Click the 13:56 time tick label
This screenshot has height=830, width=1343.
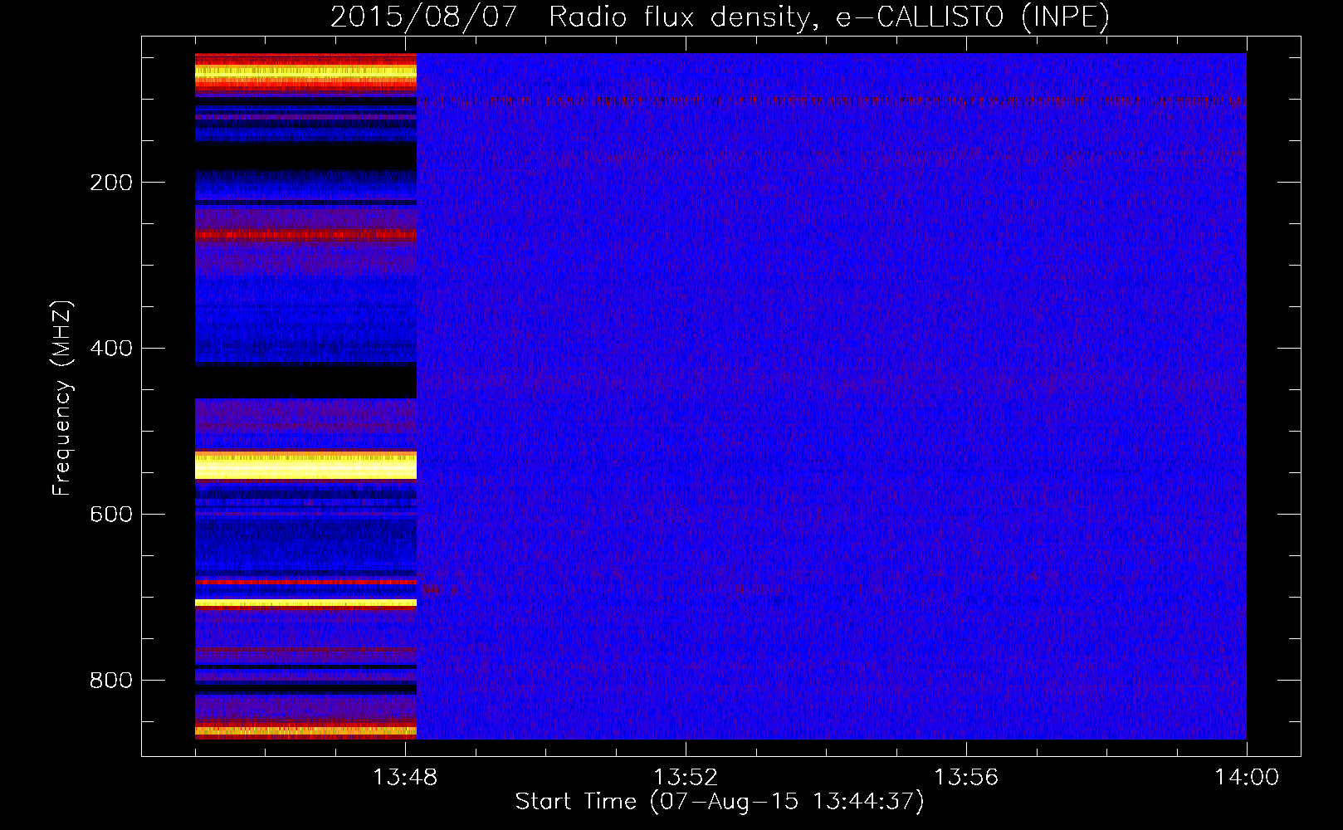click(966, 778)
